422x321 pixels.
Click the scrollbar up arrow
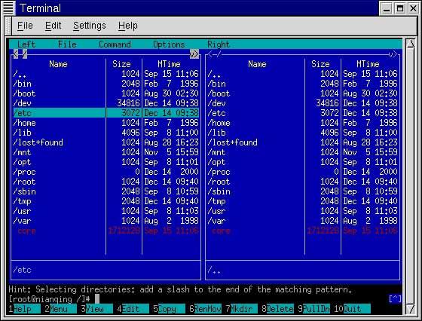tap(411, 44)
